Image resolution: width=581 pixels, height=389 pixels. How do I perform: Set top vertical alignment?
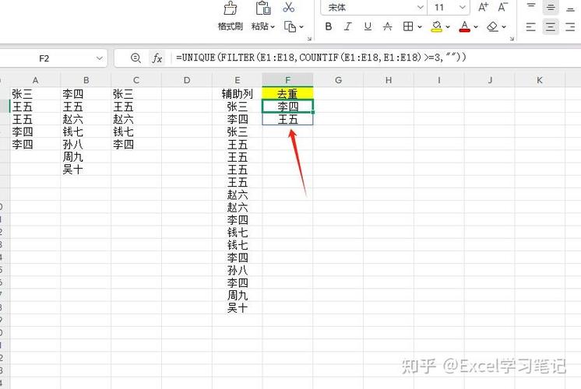click(531, 7)
